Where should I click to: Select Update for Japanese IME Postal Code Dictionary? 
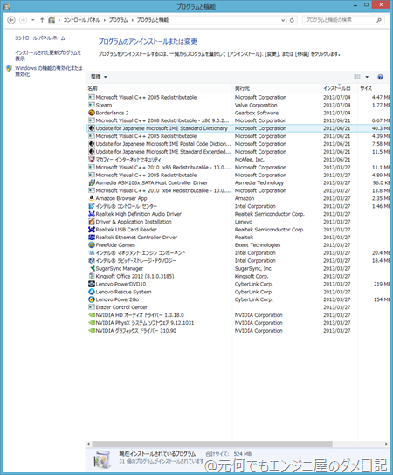238,144
